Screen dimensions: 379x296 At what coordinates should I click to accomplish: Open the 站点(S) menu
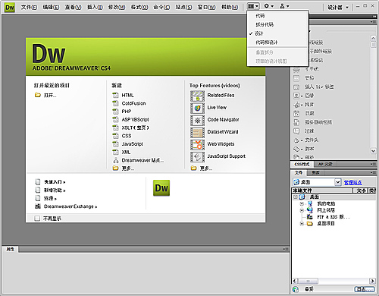pos(183,7)
